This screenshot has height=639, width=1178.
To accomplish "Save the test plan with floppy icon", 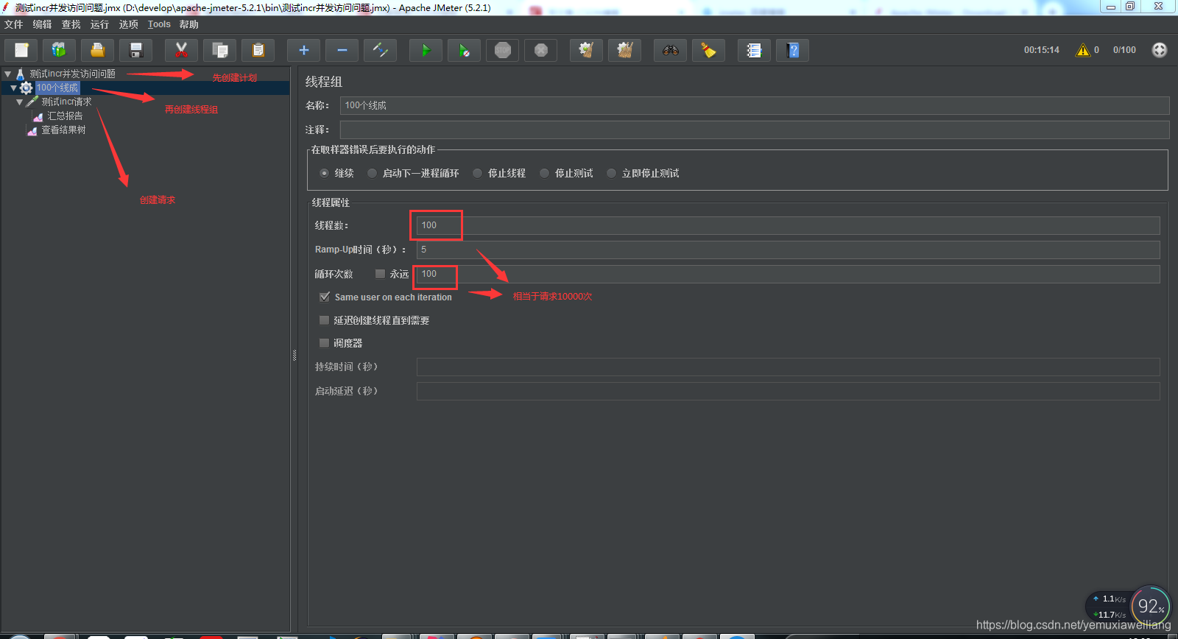I will pos(136,50).
